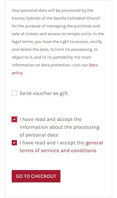
Task: Click the white checkmark in the general terms checkbox
Action: (14, 143)
